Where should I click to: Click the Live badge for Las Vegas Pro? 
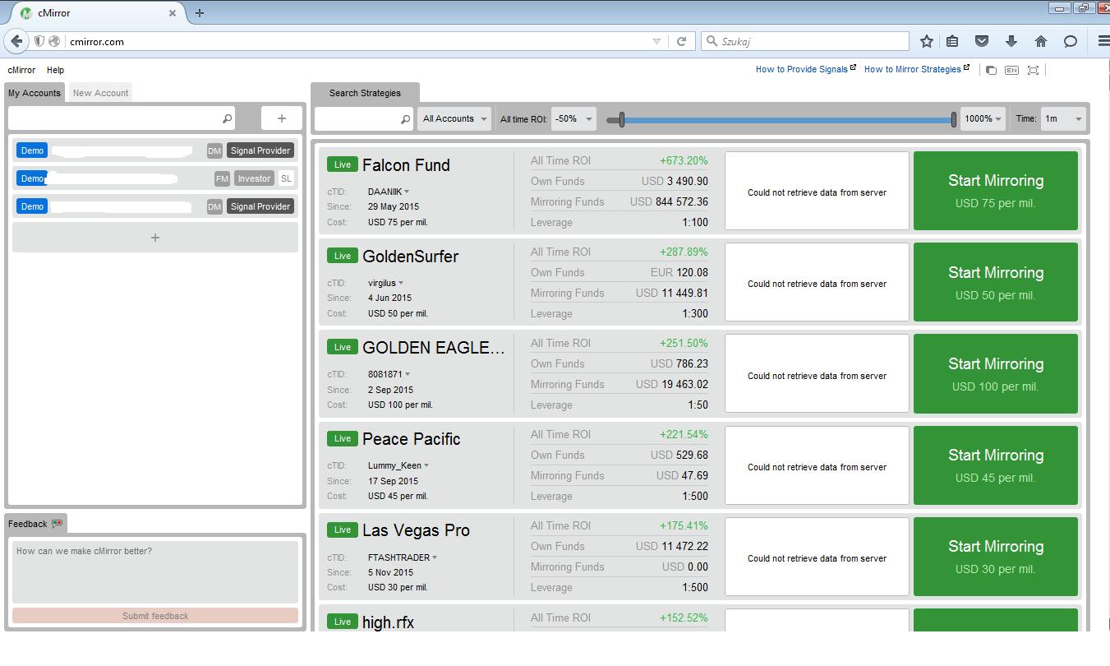(x=342, y=530)
